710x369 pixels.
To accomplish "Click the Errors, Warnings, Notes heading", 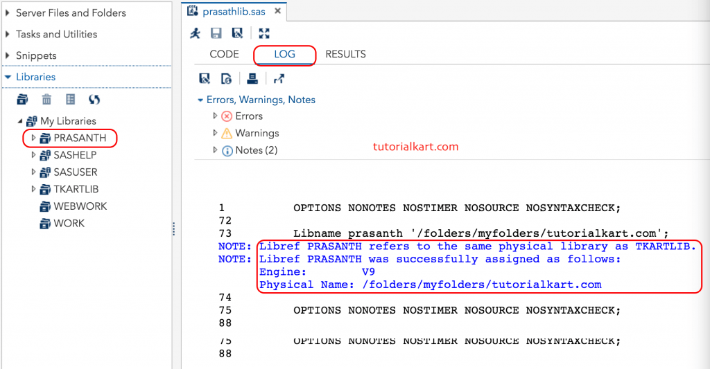I will point(261,100).
